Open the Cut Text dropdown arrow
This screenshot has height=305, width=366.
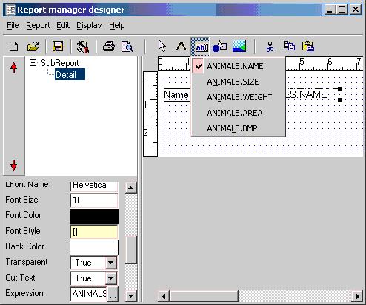[111, 278]
